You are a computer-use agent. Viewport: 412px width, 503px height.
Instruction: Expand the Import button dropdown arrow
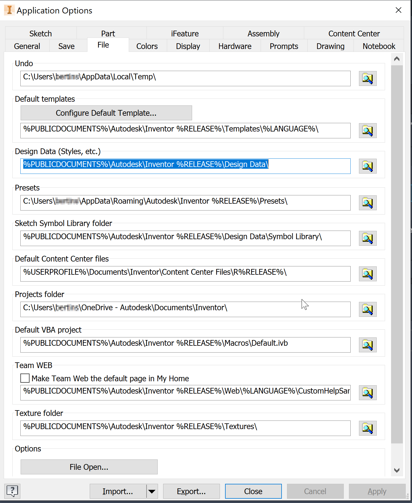152,492
